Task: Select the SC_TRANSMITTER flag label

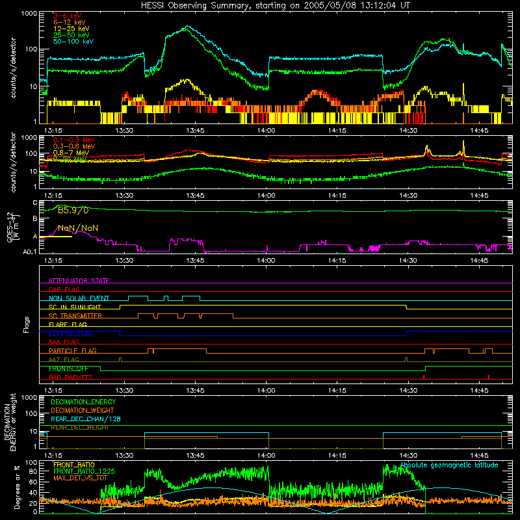Action: (x=75, y=316)
